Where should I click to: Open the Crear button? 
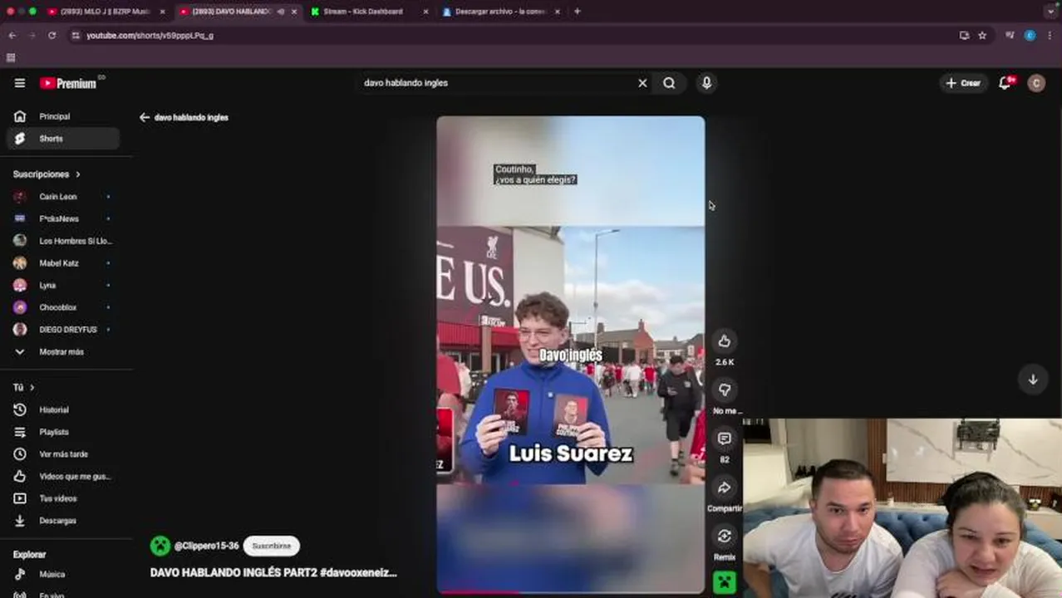(964, 83)
